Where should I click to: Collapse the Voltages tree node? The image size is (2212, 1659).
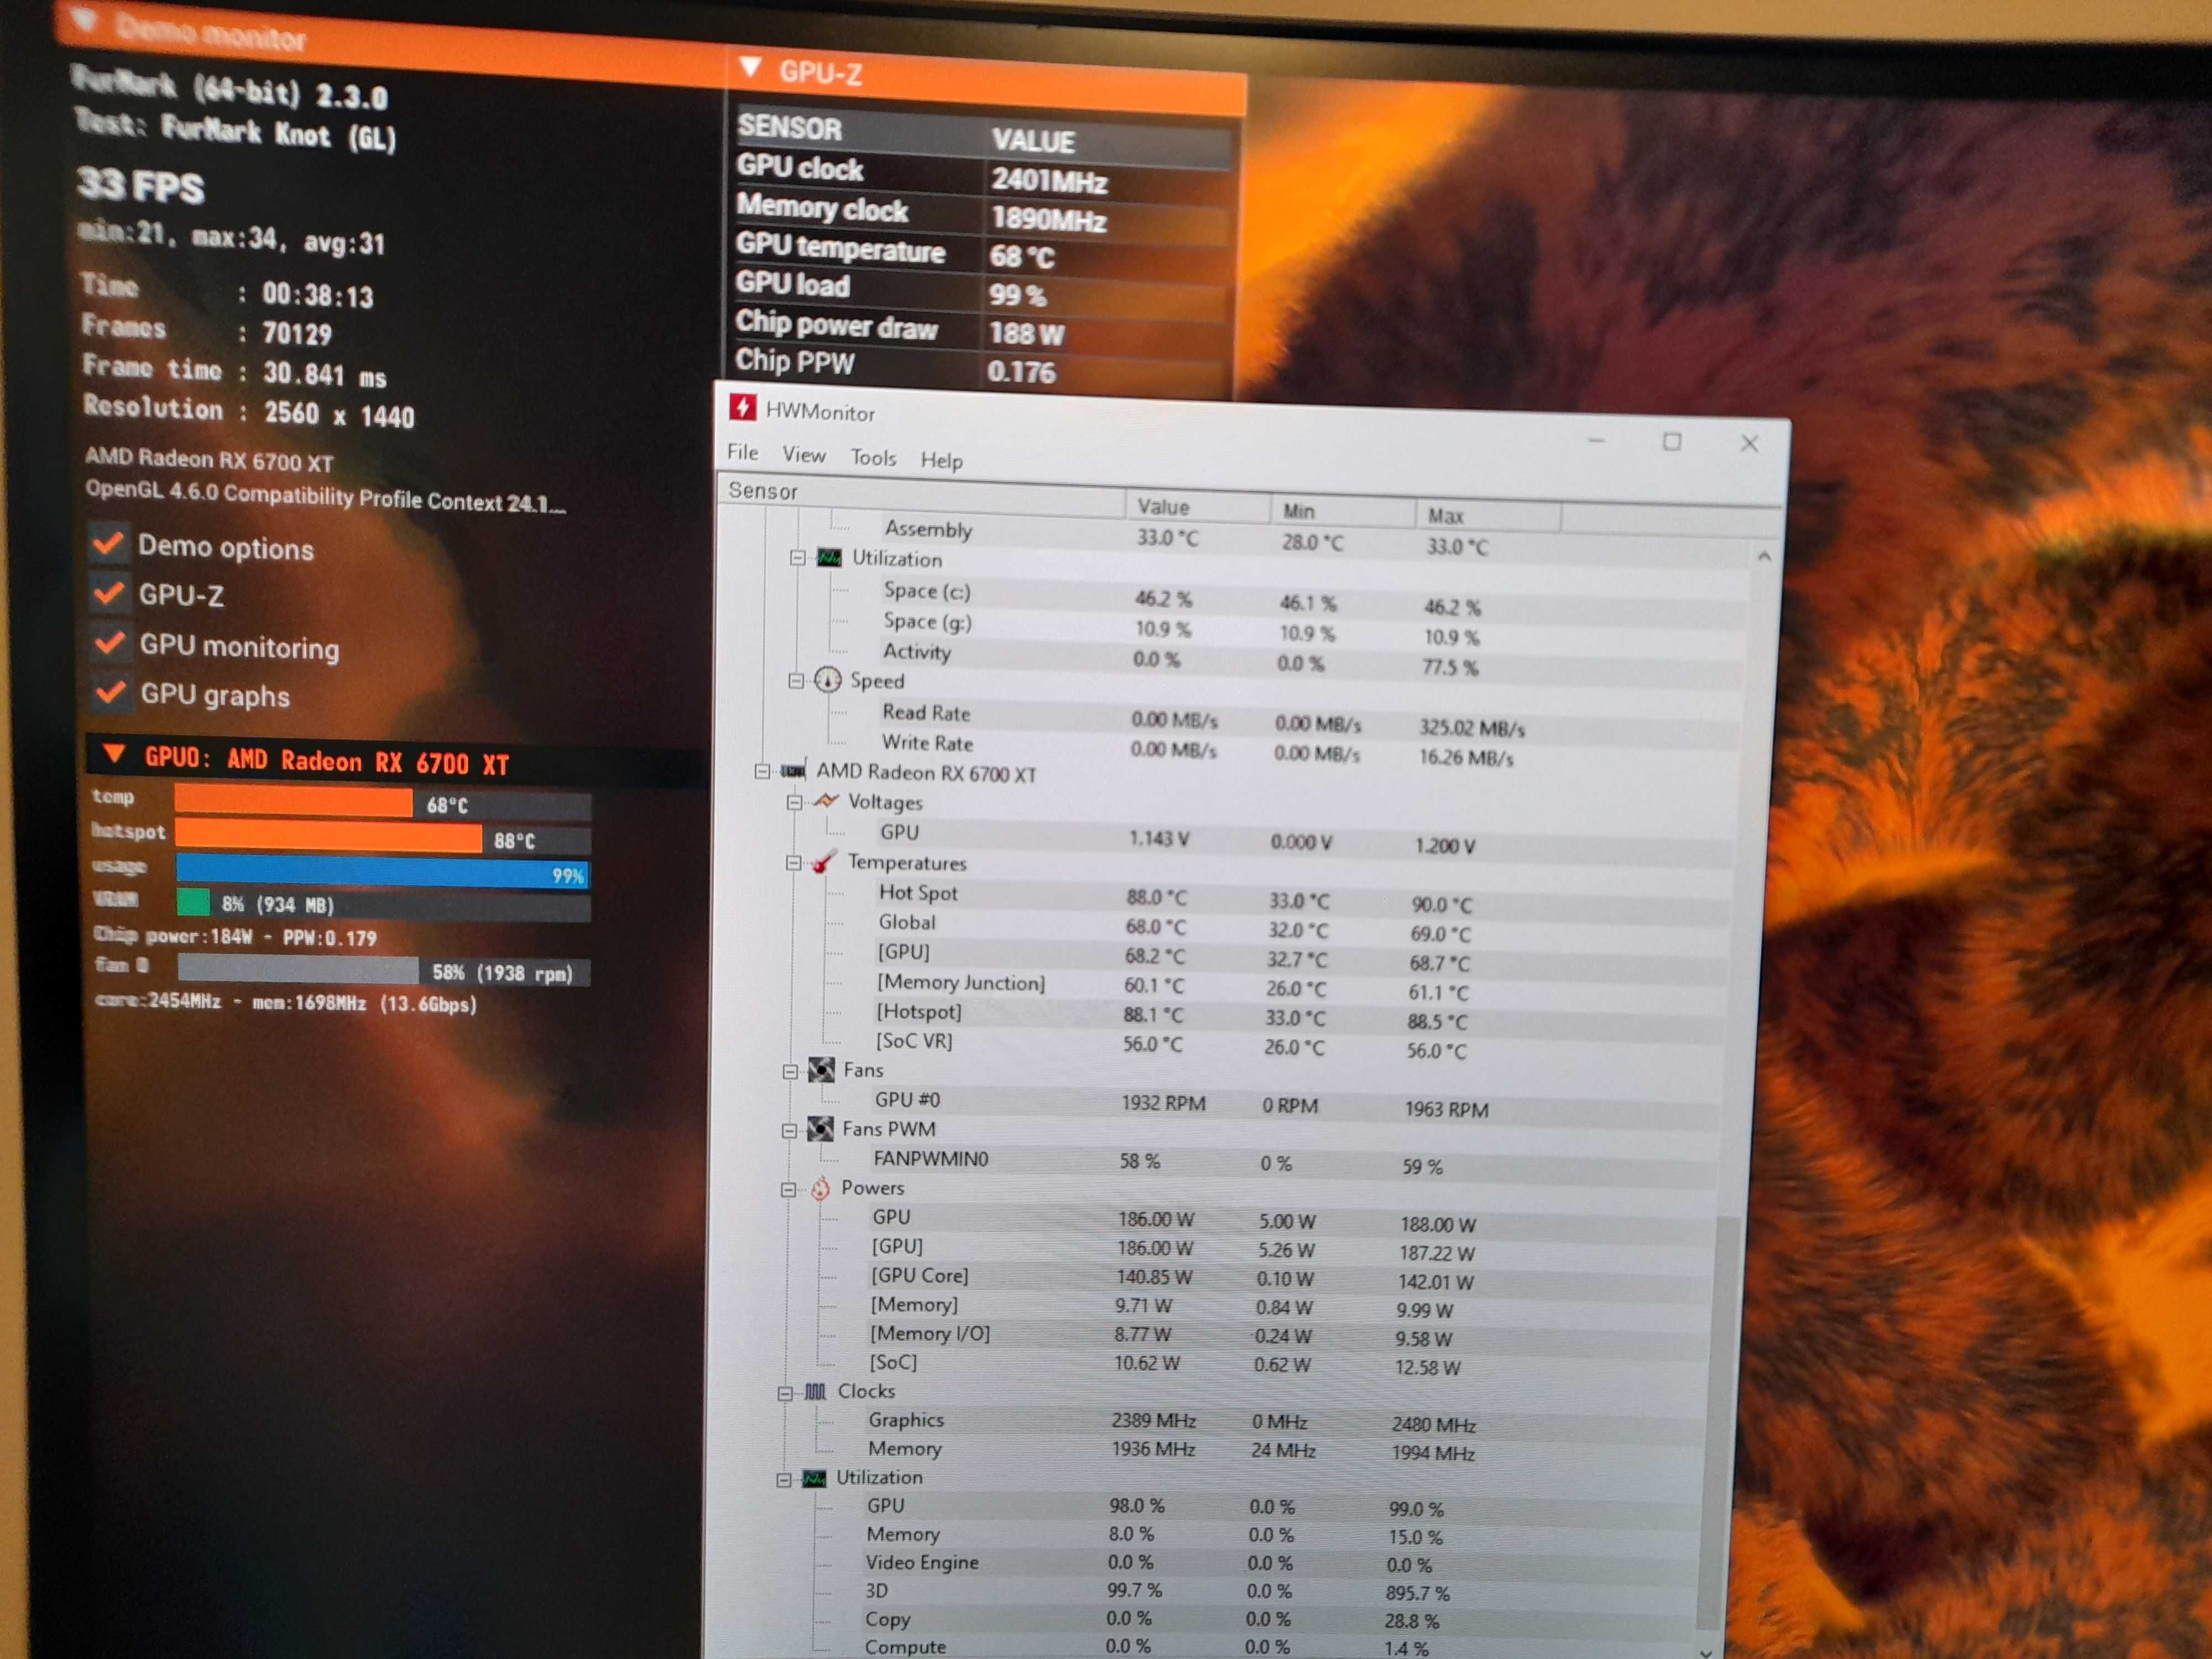click(794, 802)
